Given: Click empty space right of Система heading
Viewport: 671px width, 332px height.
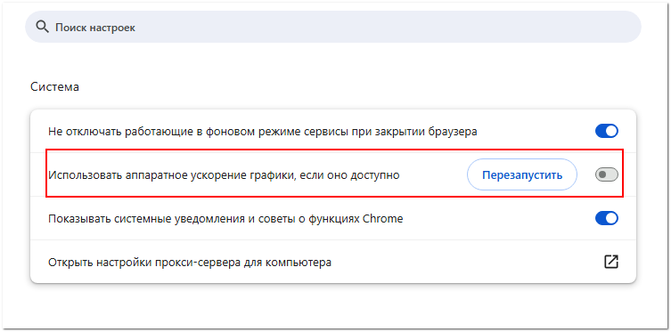Looking at the screenshot, I should tap(342, 86).
